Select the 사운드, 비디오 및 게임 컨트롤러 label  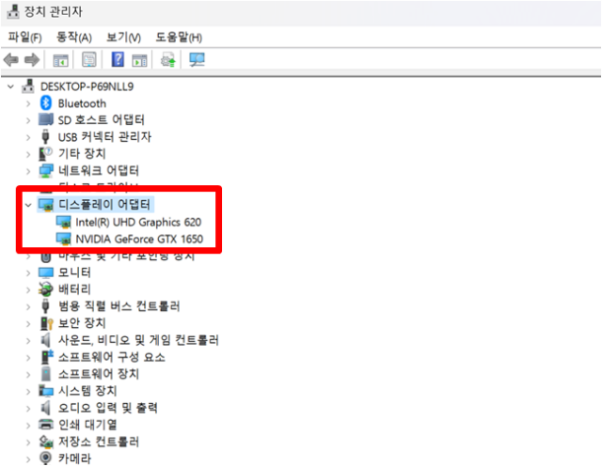tap(138, 340)
